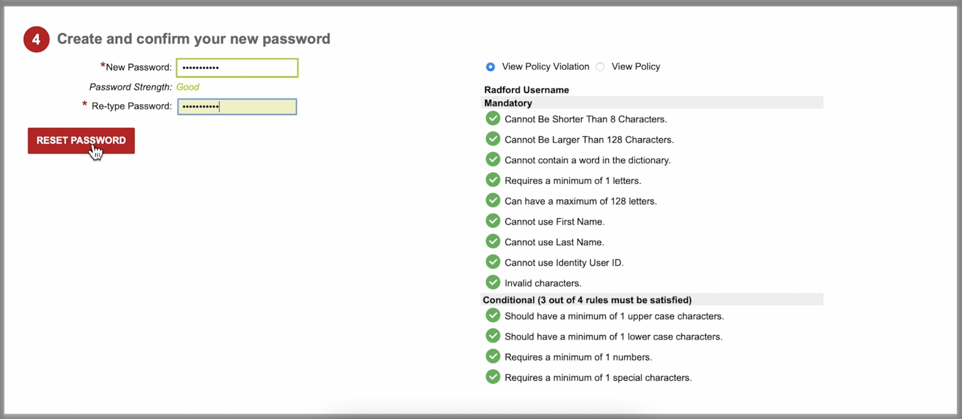Click checkmark next to Cannot Be Larger Than 128

pyautogui.click(x=493, y=139)
